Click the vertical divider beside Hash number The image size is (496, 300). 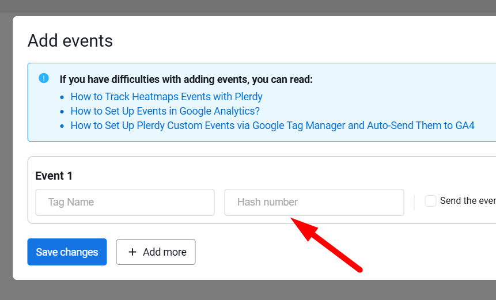[414, 202]
